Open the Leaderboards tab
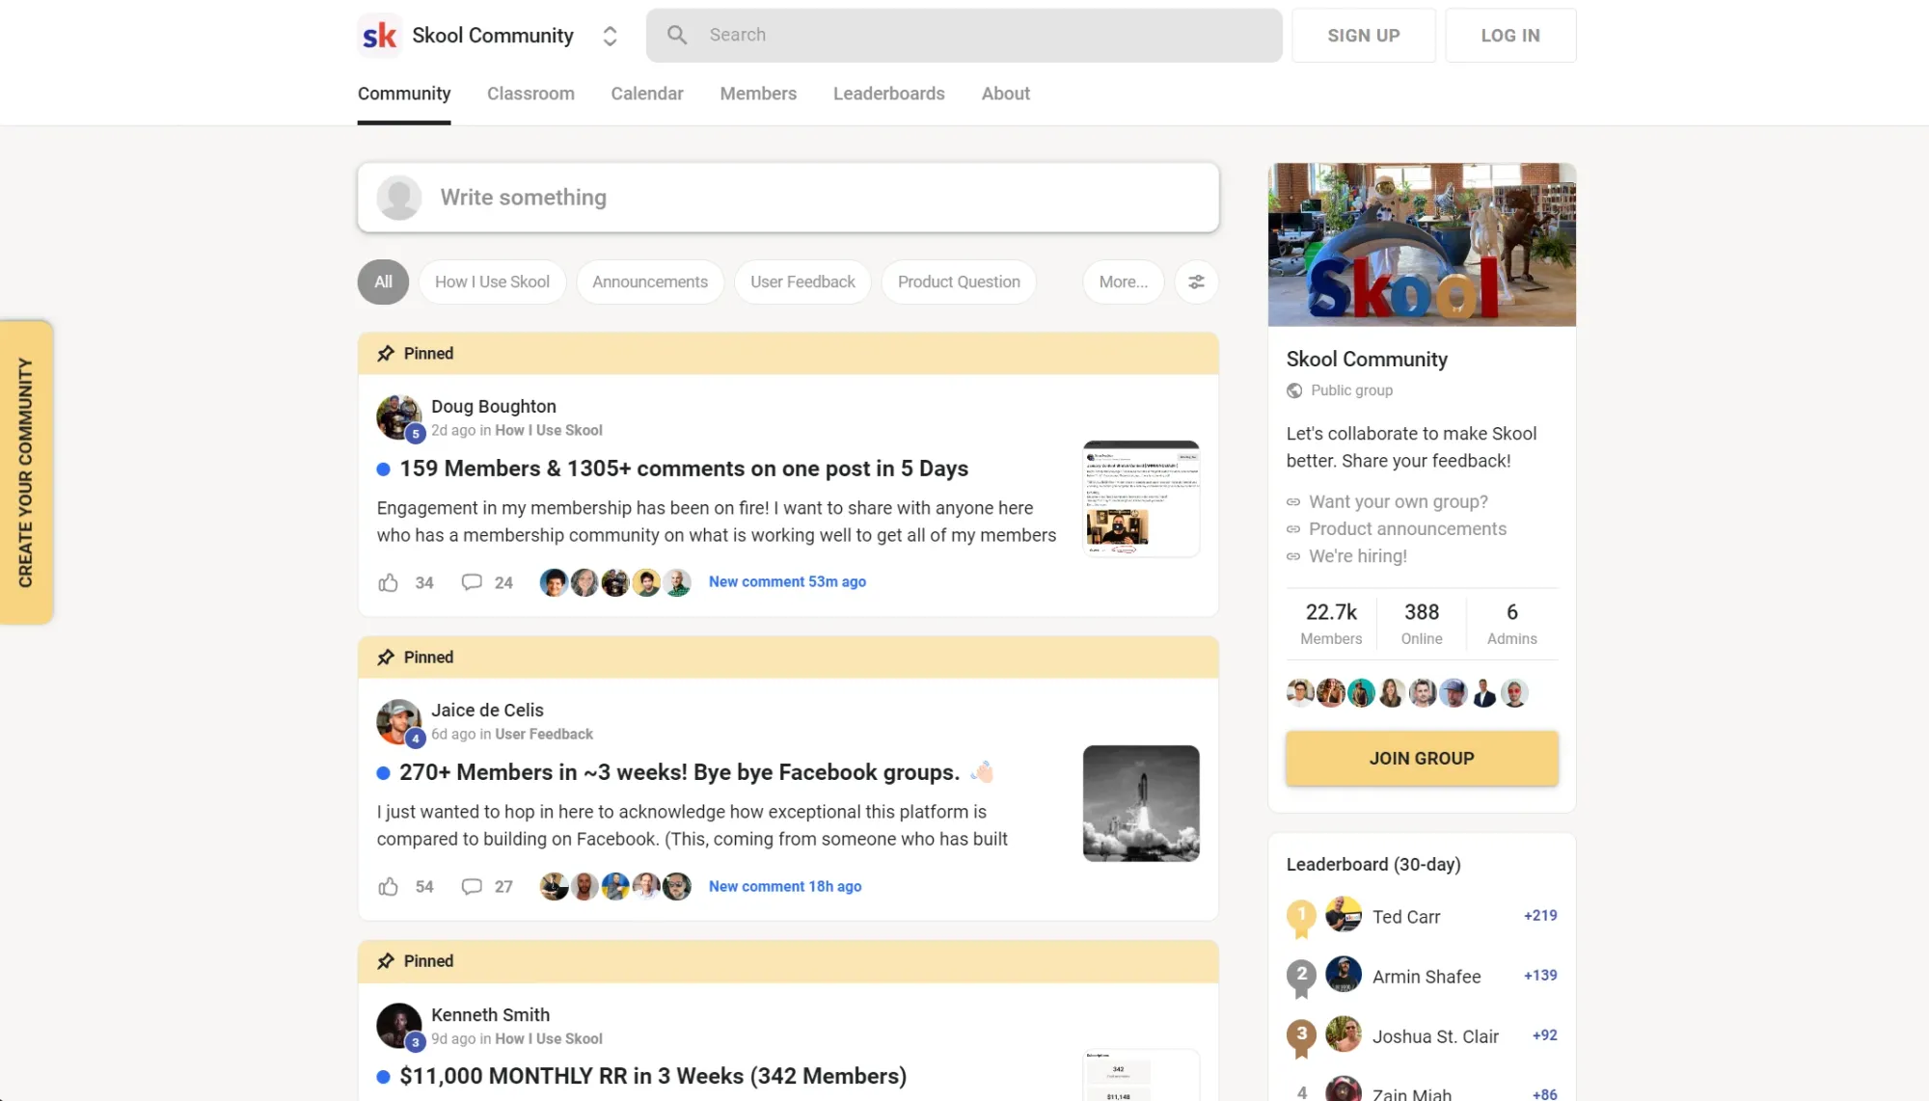 (888, 94)
